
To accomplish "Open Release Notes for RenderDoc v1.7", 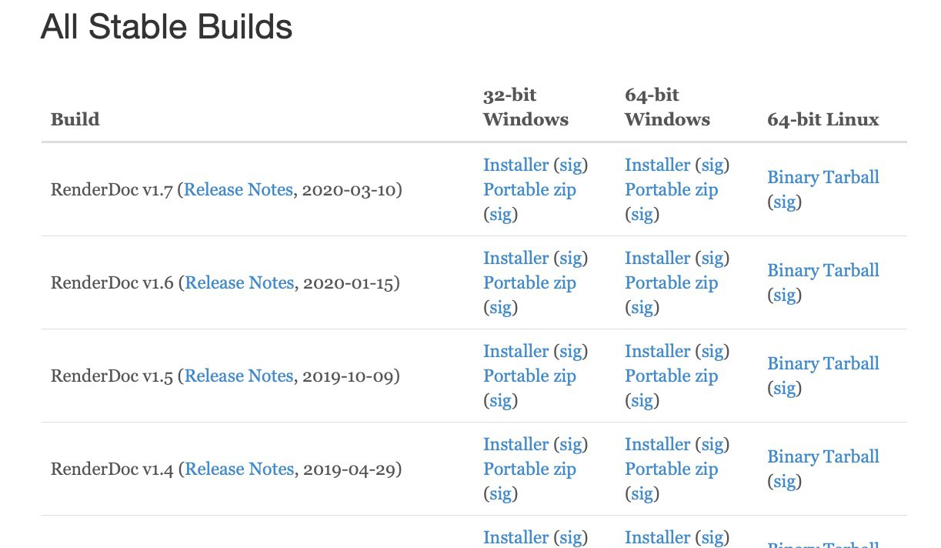I will pyautogui.click(x=239, y=189).
